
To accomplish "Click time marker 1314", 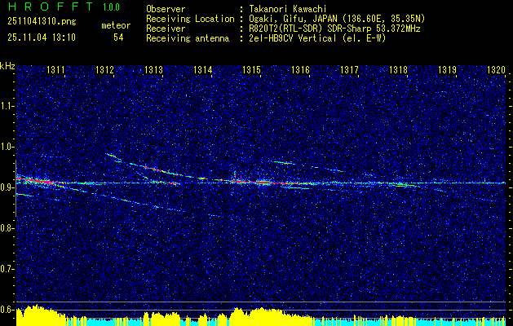I will point(202,69).
